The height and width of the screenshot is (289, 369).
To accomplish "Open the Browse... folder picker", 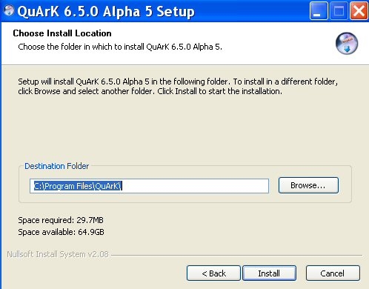I will tap(308, 185).
